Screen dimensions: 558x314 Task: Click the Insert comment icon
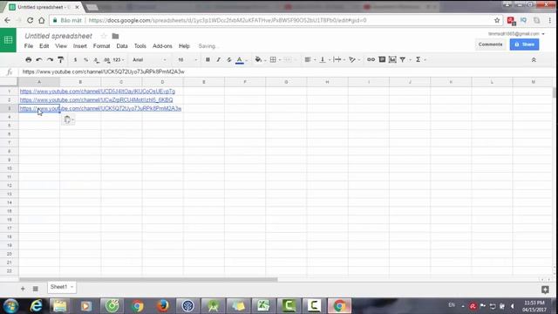pos(382,60)
